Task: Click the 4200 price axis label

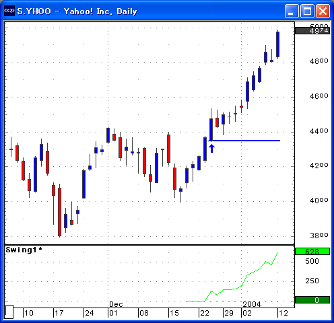Action: click(x=319, y=166)
